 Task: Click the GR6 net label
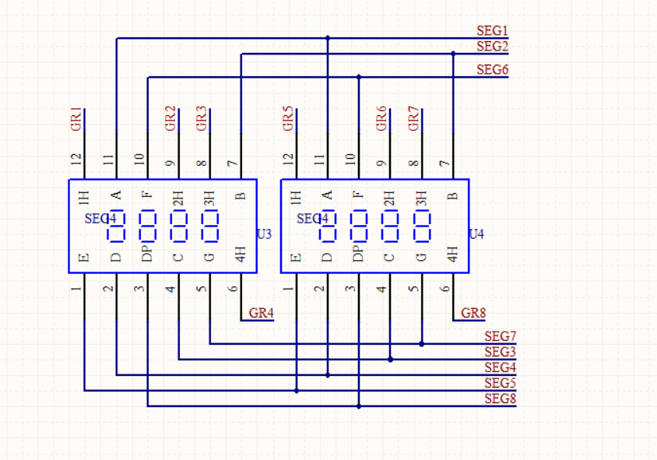click(x=381, y=119)
